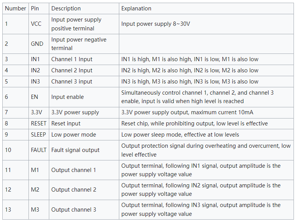The image size is (297, 222).
Task: Click the SLEEP pin cell
Action: pyautogui.click(x=39, y=135)
